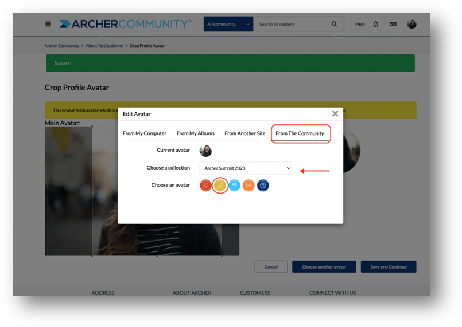Switch to From My Albums tab
Image resolution: width=462 pixels, height=327 pixels.
coord(195,133)
